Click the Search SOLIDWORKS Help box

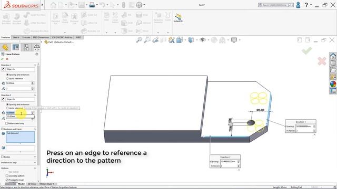coord(276,5)
